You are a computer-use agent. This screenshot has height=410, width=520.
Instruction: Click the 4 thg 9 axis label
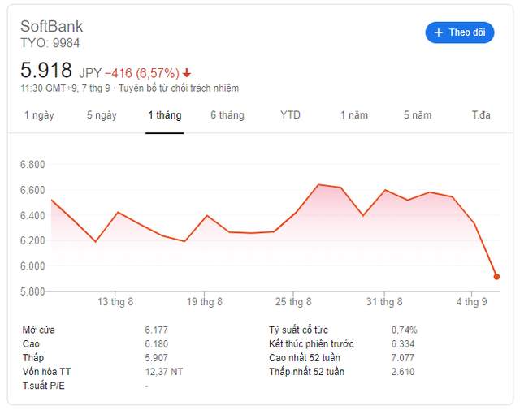(x=471, y=302)
